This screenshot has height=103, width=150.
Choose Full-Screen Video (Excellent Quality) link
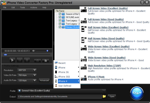click(108, 8)
